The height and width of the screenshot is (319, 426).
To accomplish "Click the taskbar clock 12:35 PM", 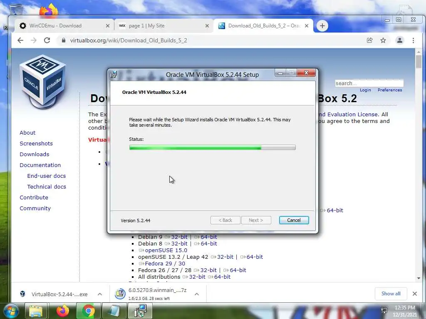I will click(x=405, y=308).
